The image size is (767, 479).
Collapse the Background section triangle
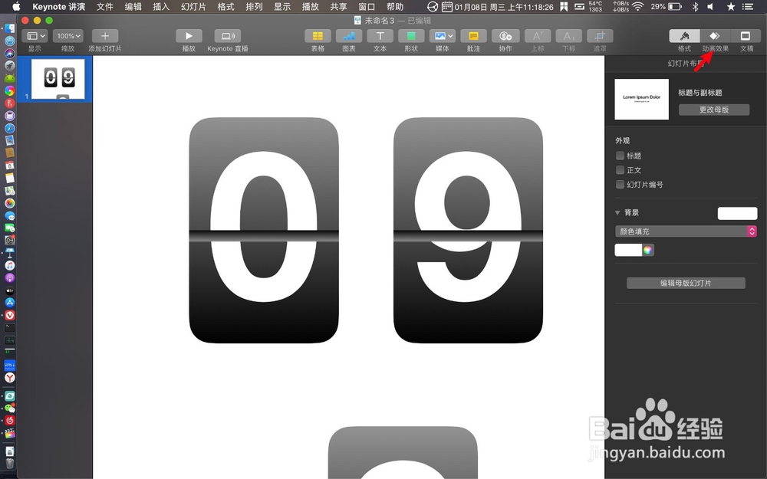pyautogui.click(x=617, y=212)
